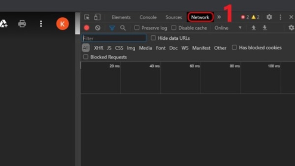Clear the network log
Viewport: 295px width, 166px height.
pos(98,28)
